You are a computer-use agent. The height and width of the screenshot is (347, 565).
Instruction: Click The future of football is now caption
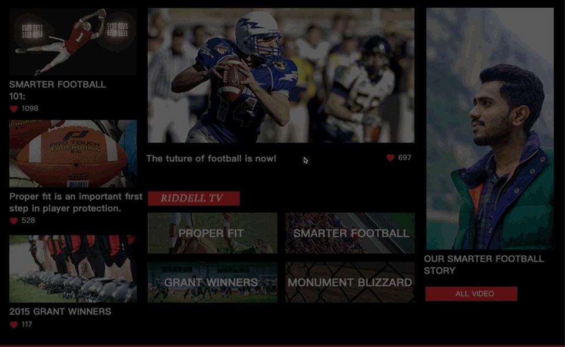click(x=211, y=158)
